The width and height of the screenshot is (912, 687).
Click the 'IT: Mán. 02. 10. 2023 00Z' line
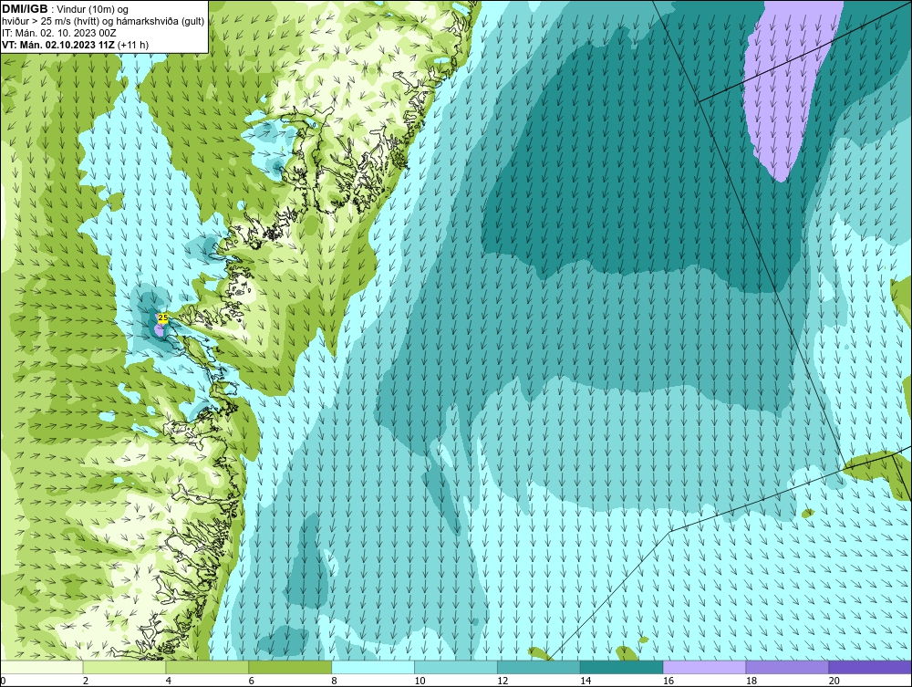(x=58, y=33)
